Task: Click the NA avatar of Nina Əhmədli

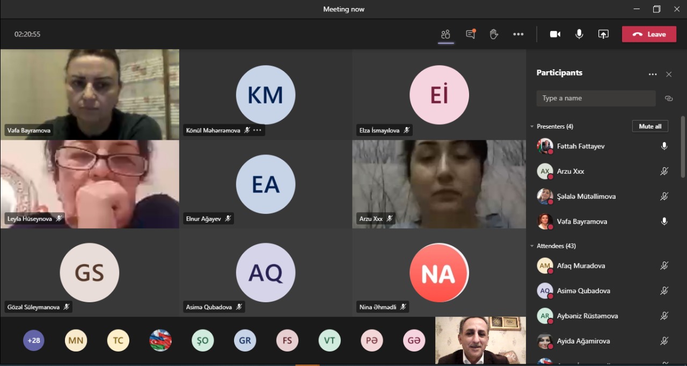Action: coord(439,273)
